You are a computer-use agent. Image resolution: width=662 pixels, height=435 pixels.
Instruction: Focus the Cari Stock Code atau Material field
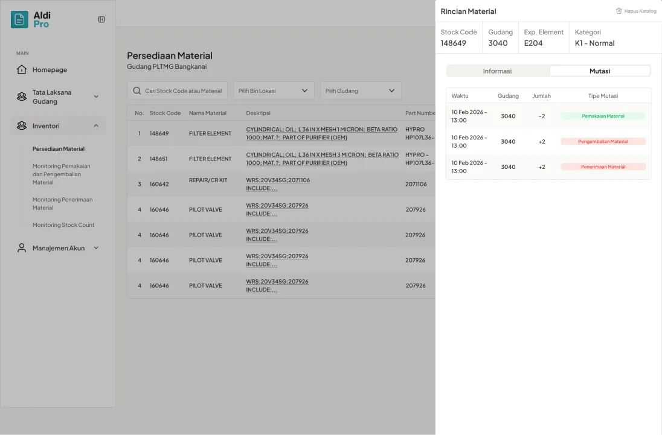[178, 90]
